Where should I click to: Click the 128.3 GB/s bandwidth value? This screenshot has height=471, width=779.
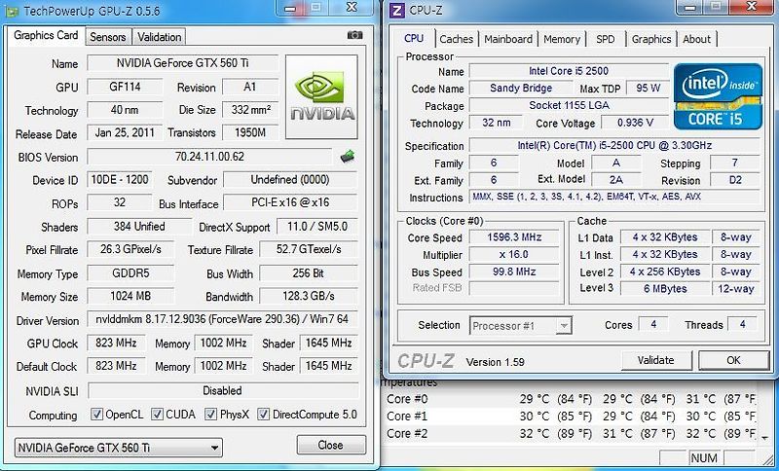tap(309, 296)
